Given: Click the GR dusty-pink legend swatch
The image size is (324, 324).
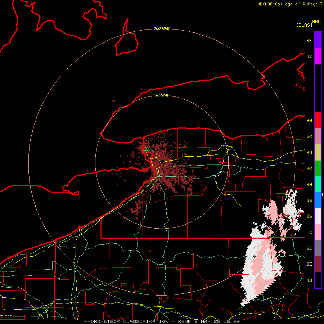Looking at the screenshot, I should point(318,136).
